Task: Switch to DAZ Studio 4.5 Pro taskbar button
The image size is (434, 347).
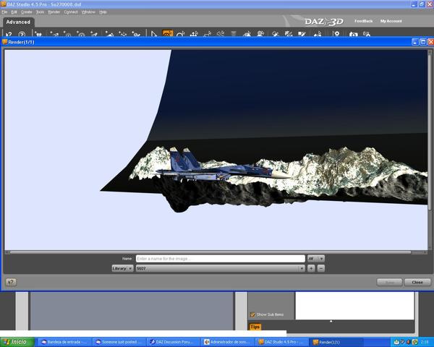Action: [282, 342]
